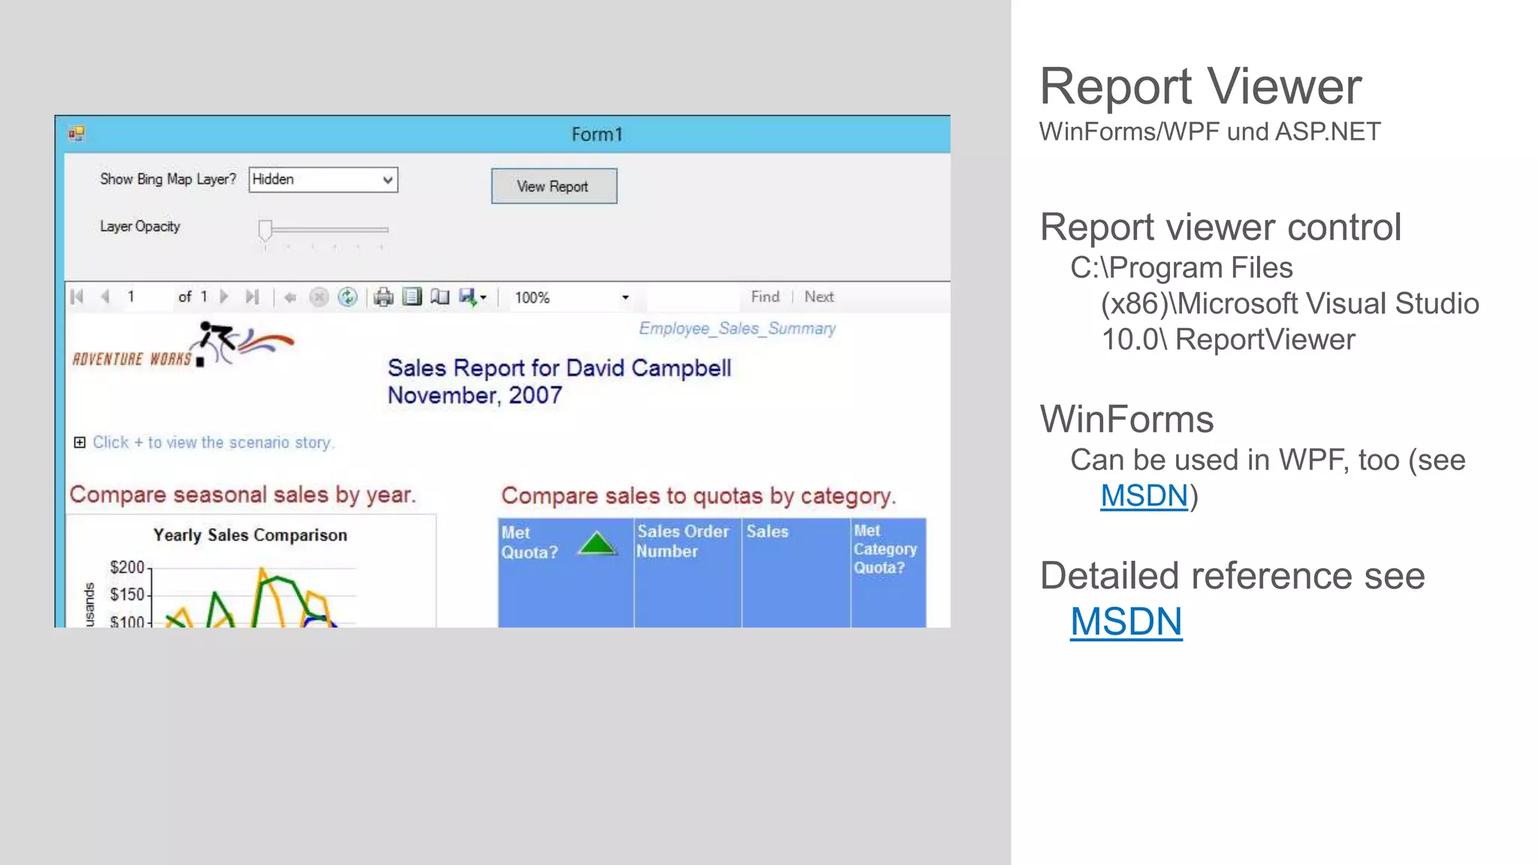Open MSDN detailed reference link
The height and width of the screenshot is (865, 1538).
[x=1126, y=622]
